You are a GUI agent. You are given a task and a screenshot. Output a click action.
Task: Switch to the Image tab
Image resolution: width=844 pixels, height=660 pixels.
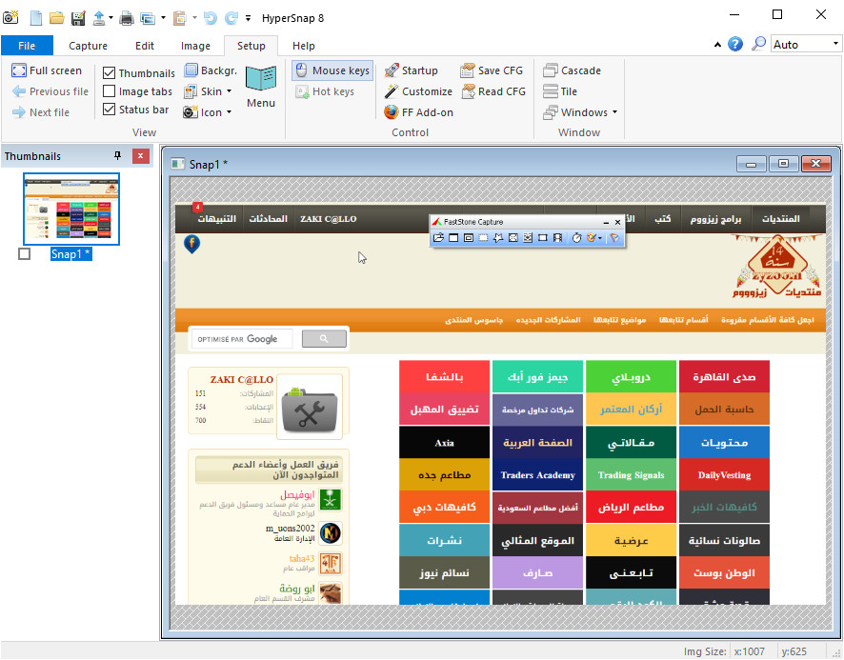click(x=195, y=46)
